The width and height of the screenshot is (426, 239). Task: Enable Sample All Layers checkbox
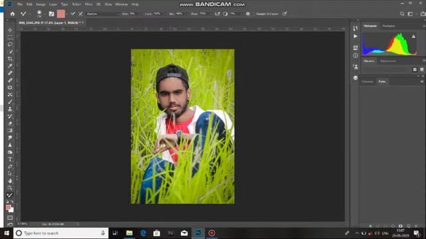[254, 14]
